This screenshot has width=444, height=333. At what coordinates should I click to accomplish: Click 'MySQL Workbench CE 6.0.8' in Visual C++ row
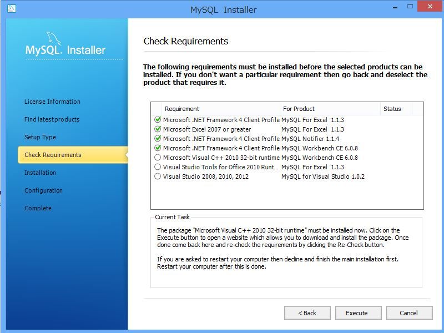pos(320,158)
